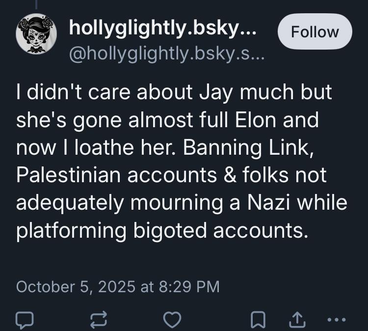
Task: Follow the hollyglightly account
Action: pos(315,32)
